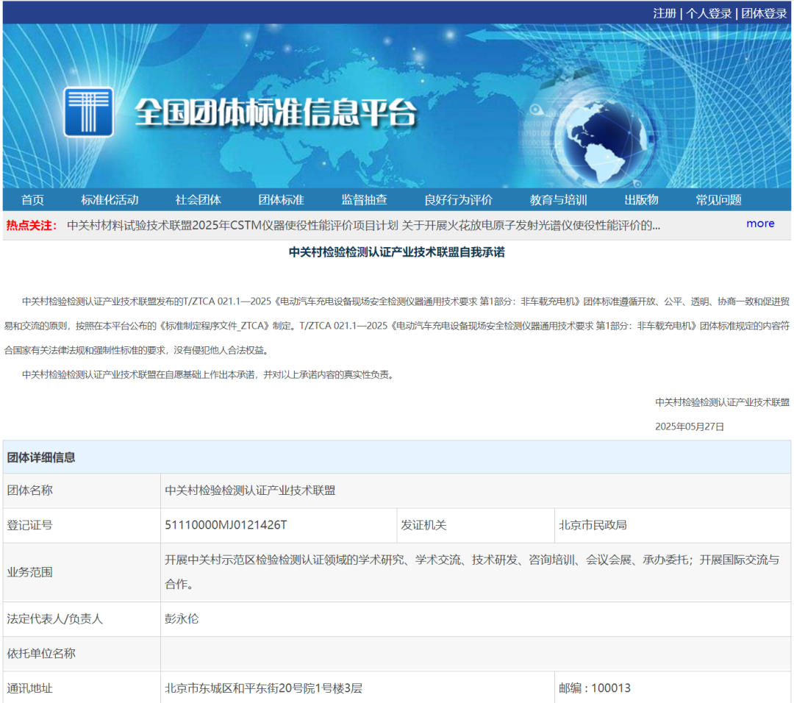This screenshot has height=703, width=794.
Task: Go to the 首页 home menu
Action: click(32, 200)
